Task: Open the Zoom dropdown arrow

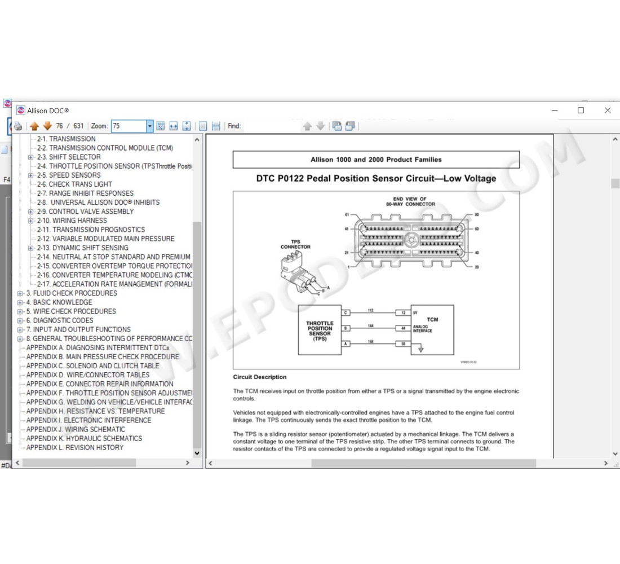Action: pos(149,126)
